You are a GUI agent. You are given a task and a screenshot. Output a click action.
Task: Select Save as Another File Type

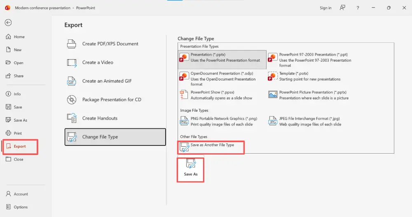tap(211, 147)
